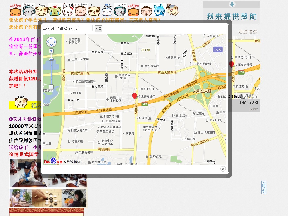Click the hotel icon beside 金科大酒店

click(x=142, y=66)
